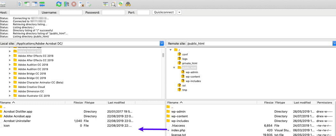Viewport: 336px width, 136px height.
Task: Click the local directory tree scrollbar
Action: [x=163, y=55]
